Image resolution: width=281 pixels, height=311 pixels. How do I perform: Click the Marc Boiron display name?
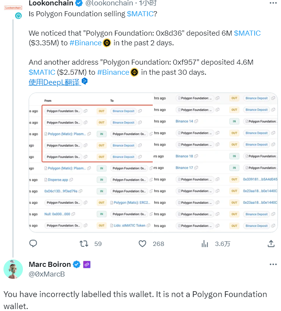pyautogui.click(x=50, y=265)
